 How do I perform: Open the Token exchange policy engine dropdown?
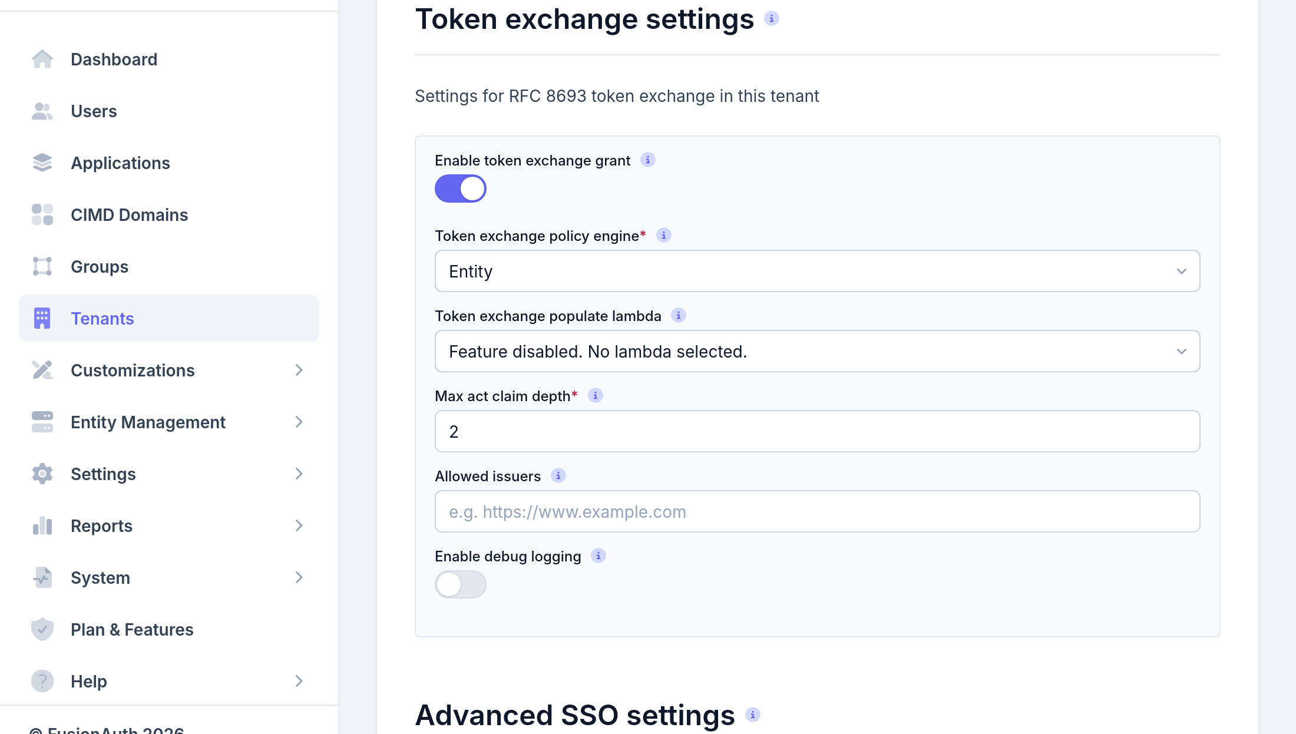coord(817,272)
